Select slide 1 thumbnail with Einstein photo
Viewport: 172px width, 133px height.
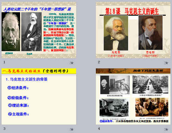39,30
